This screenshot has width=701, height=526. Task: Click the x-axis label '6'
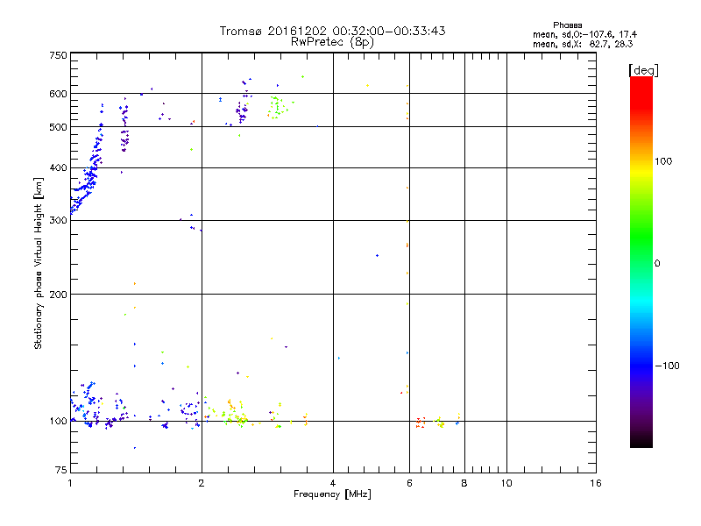(409, 483)
